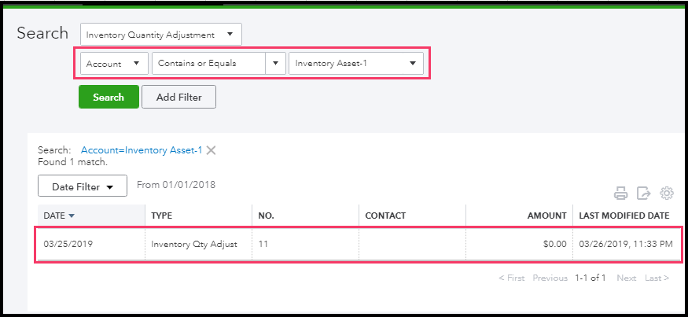Sort by LAST MODIFIED DATE column header
The image size is (688, 317).
click(x=624, y=216)
